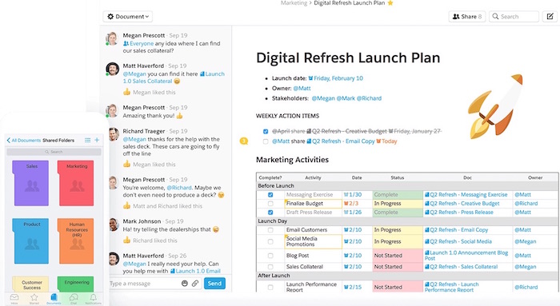The height and width of the screenshot is (306, 560).
Task: Click the plus add icon on phone
Action: tap(97, 140)
